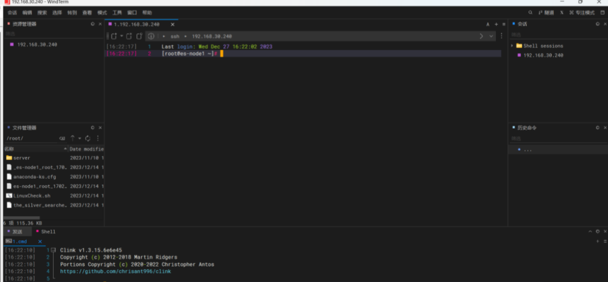Click the search magnifier icon in top bar
608x282 pixels.
point(531,13)
